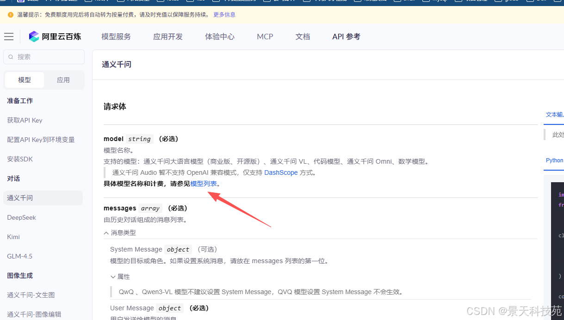Click the 请求体 heading
564x320 pixels.
[115, 106]
